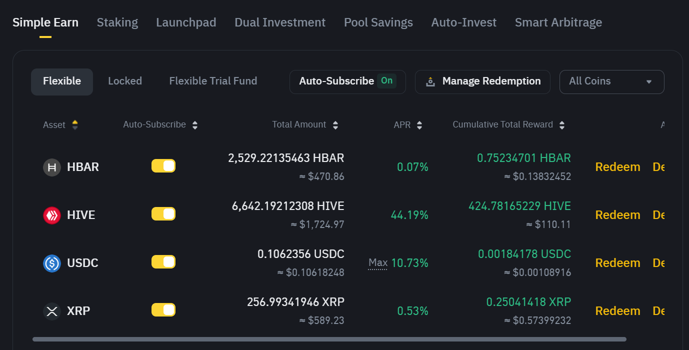This screenshot has height=350, width=689.
Task: Toggle auto-subscribe for HBAR
Action: coord(163,166)
